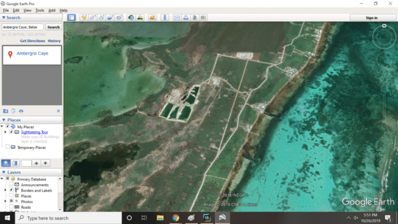Open the Edit menu
This screenshot has width=398, height=224.
tap(16, 10)
